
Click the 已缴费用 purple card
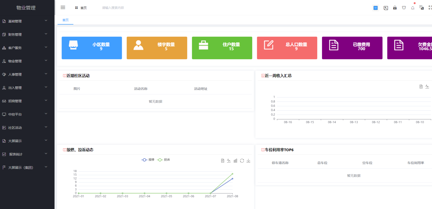[x=352, y=48]
